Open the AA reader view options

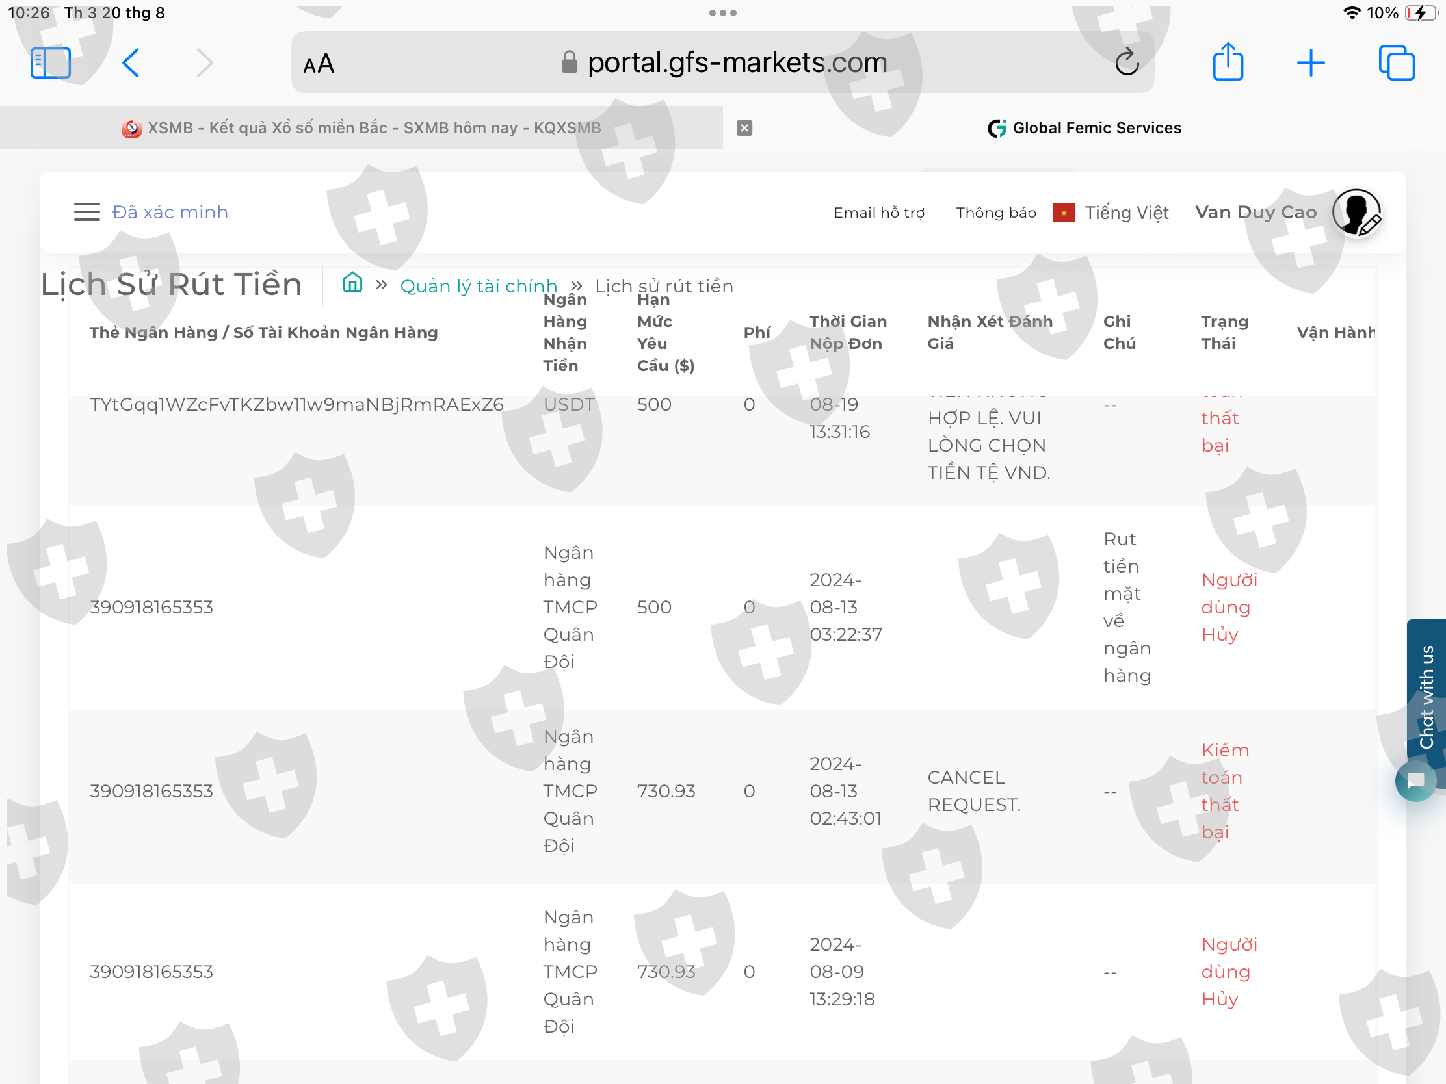click(319, 64)
